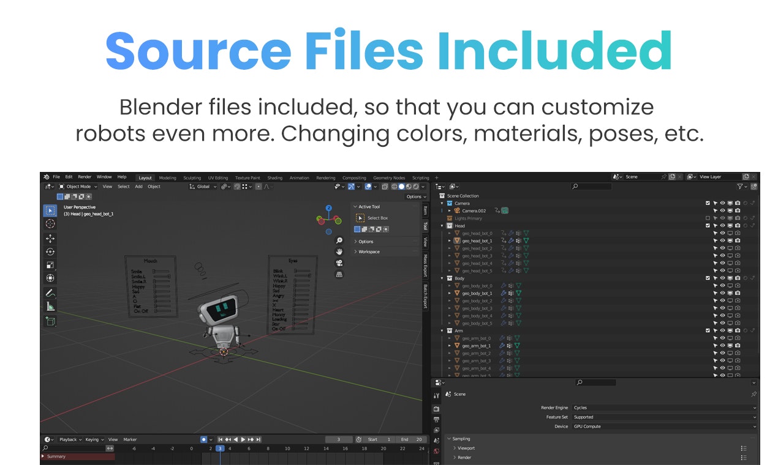The height and width of the screenshot is (465, 778).
Task: Click the viewport Options button
Action: [x=416, y=196]
